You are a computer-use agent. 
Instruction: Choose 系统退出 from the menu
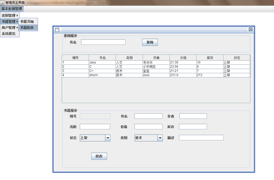10,34
